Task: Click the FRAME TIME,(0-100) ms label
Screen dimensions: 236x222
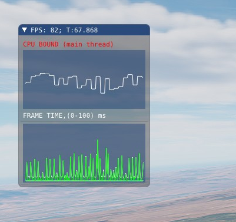Action: [x=64, y=115]
